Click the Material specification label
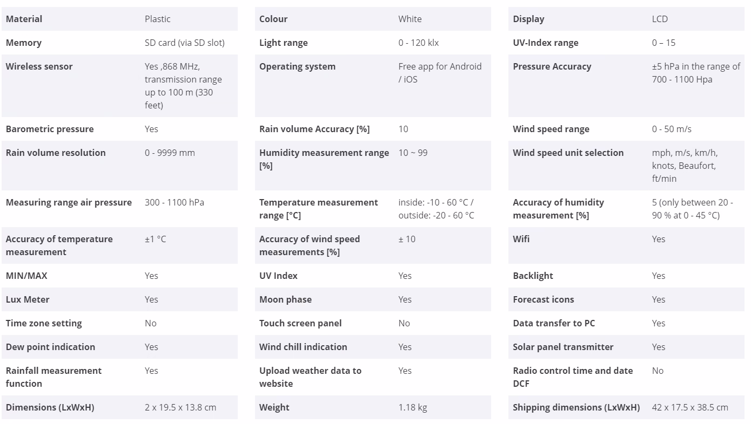Image resolution: width=751 pixels, height=424 pixels. [x=24, y=19]
